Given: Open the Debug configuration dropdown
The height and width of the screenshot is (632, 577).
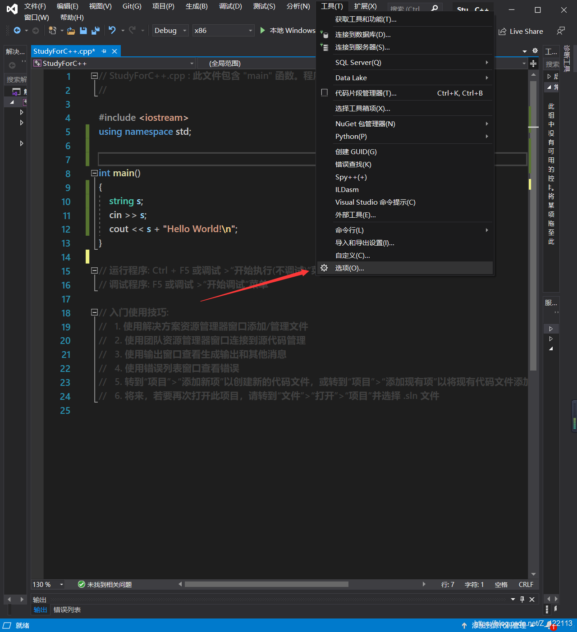Looking at the screenshot, I should [x=170, y=31].
